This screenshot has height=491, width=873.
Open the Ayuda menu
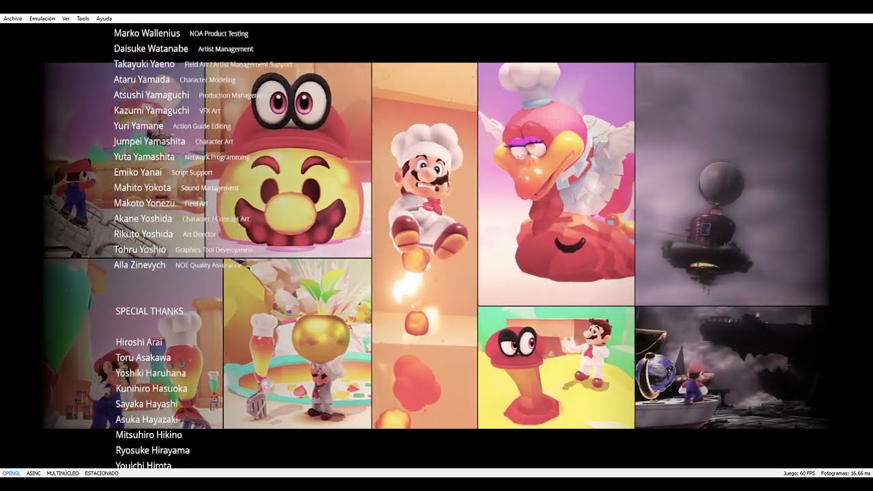(104, 18)
